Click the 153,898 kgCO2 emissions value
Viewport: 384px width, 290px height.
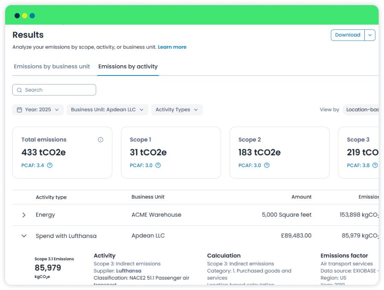point(359,215)
